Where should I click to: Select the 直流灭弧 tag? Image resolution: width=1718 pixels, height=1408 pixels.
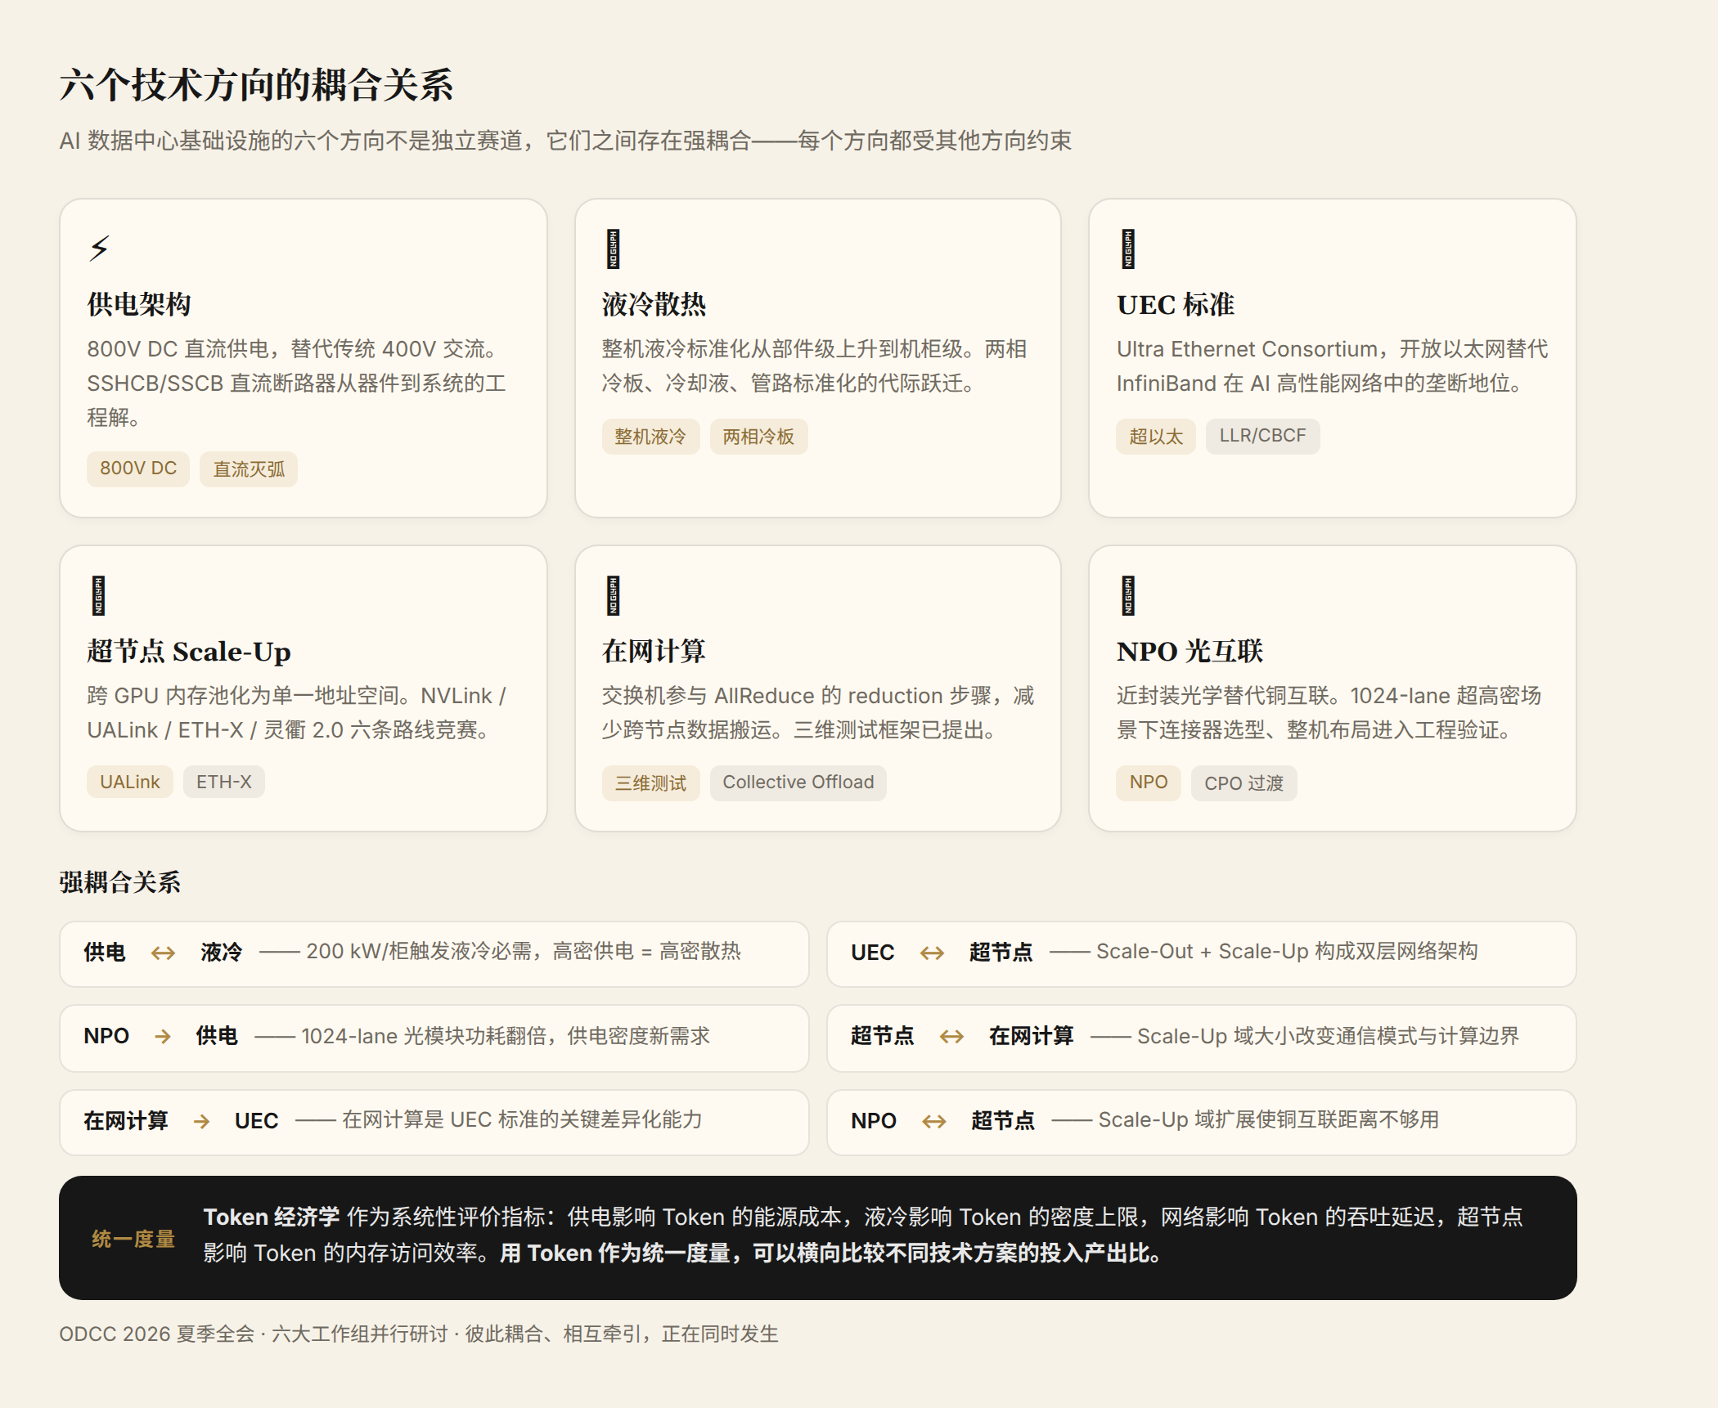point(249,469)
